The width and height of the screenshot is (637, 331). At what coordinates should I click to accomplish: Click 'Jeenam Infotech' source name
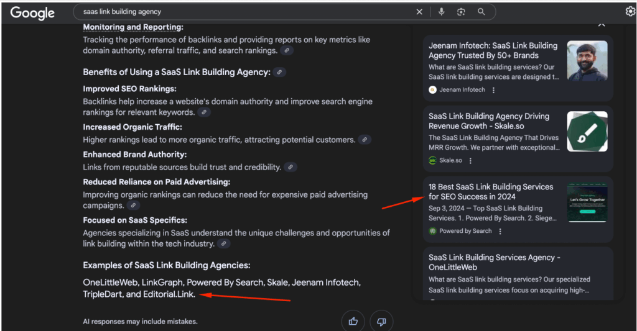click(462, 89)
